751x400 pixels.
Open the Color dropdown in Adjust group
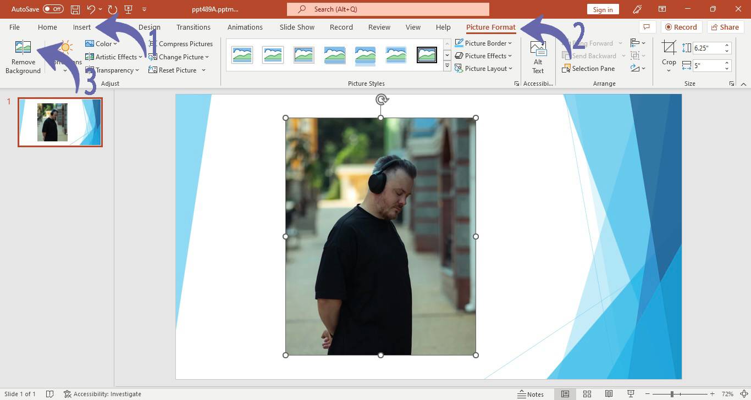click(101, 43)
